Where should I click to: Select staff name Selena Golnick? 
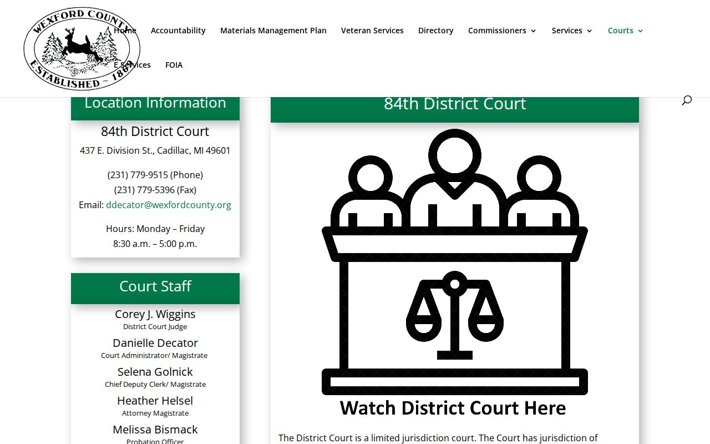(x=155, y=372)
